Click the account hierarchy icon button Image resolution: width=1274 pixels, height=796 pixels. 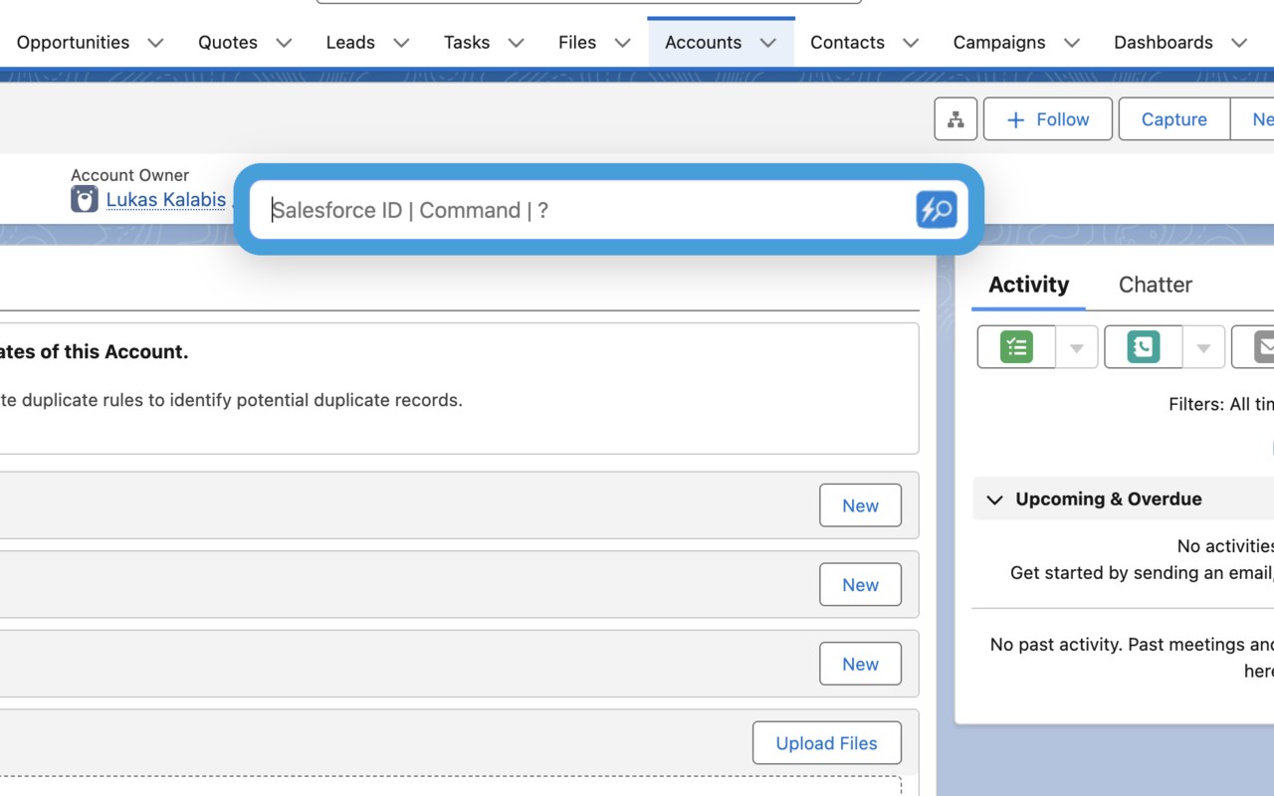(955, 119)
